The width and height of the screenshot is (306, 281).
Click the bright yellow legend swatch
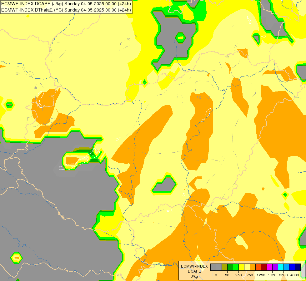coord(241,267)
